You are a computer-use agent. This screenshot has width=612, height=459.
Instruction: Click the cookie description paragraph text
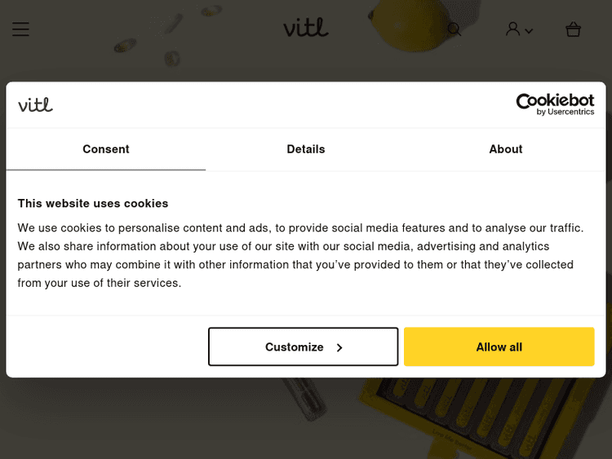[x=302, y=255]
